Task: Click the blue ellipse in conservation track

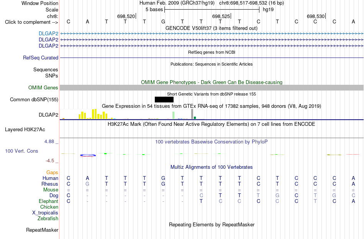Action: (x=88, y=155)
